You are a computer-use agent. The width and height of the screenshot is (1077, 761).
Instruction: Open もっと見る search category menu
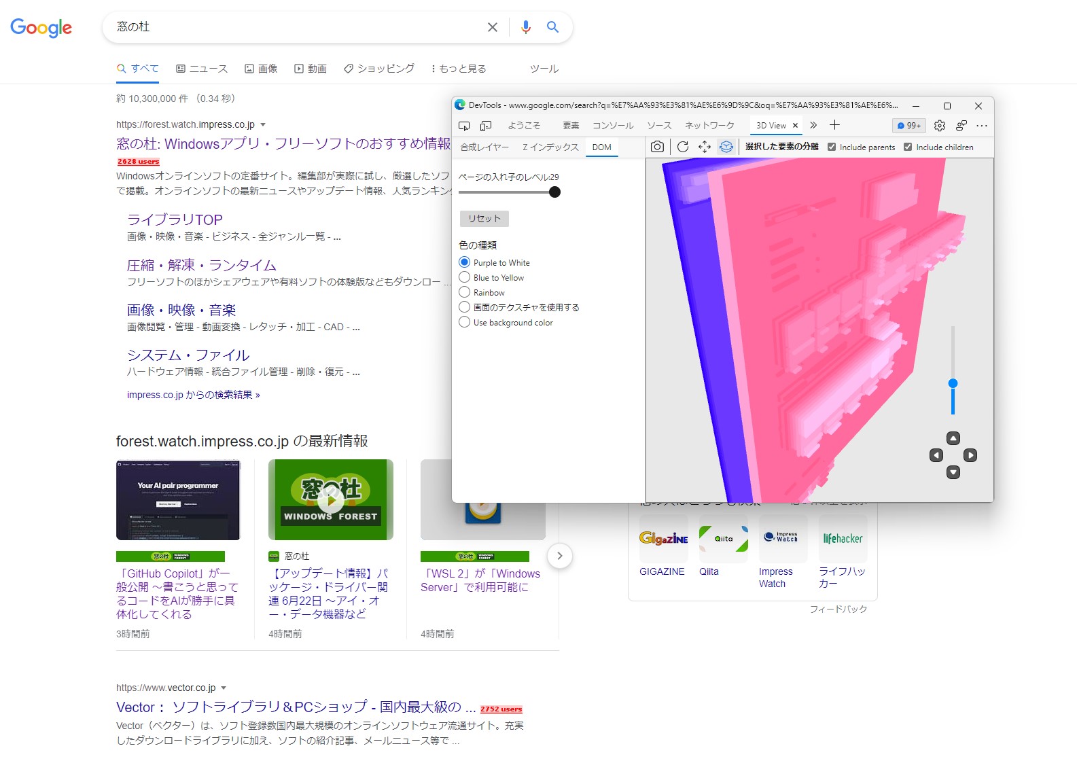pyautogui.click(x=459, y=69)
